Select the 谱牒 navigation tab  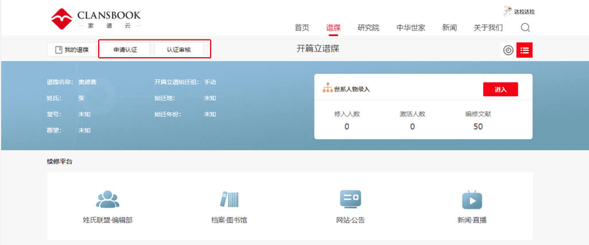(x=333, y=27)
